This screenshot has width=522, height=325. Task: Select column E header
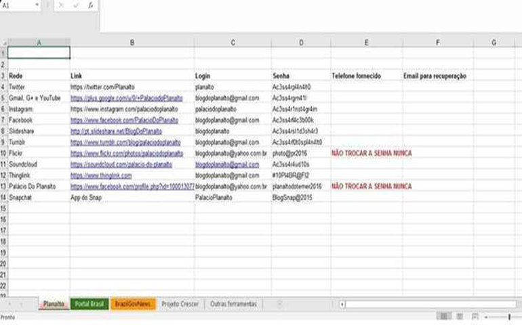click(x=367, y=43)
